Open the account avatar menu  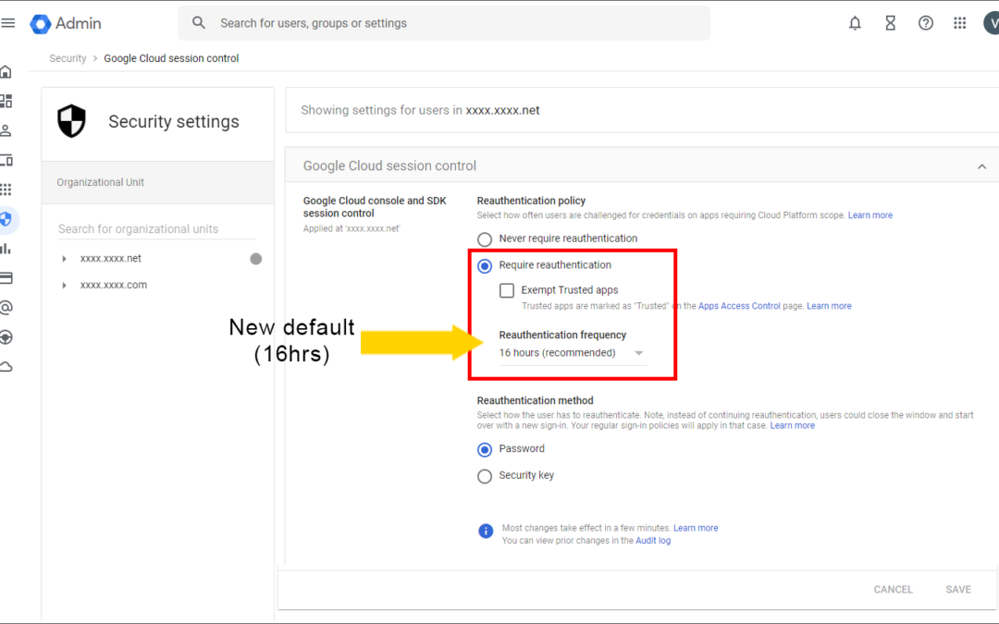pyautogui.click(x=992, y=23)
